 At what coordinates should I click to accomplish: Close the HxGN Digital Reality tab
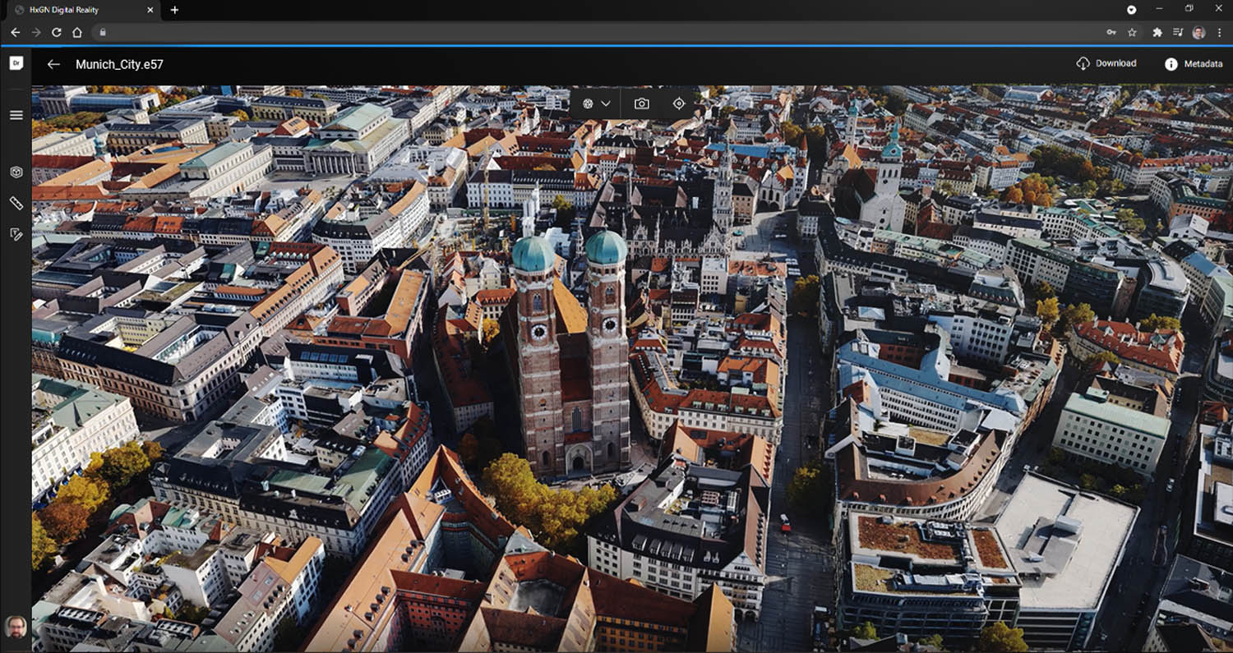pos(150,10)
